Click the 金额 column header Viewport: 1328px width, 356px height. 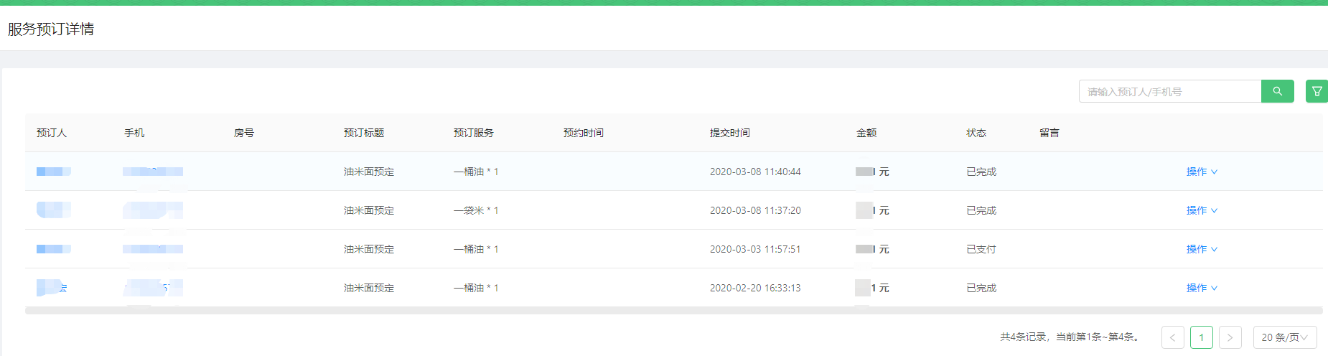click(x=866, y=133)
